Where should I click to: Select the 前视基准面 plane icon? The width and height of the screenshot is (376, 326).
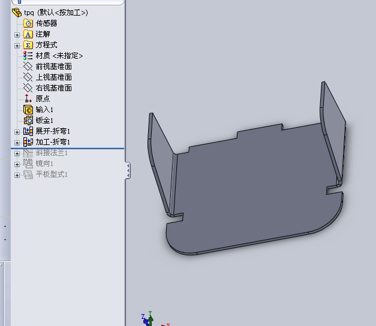coord(28,67)
